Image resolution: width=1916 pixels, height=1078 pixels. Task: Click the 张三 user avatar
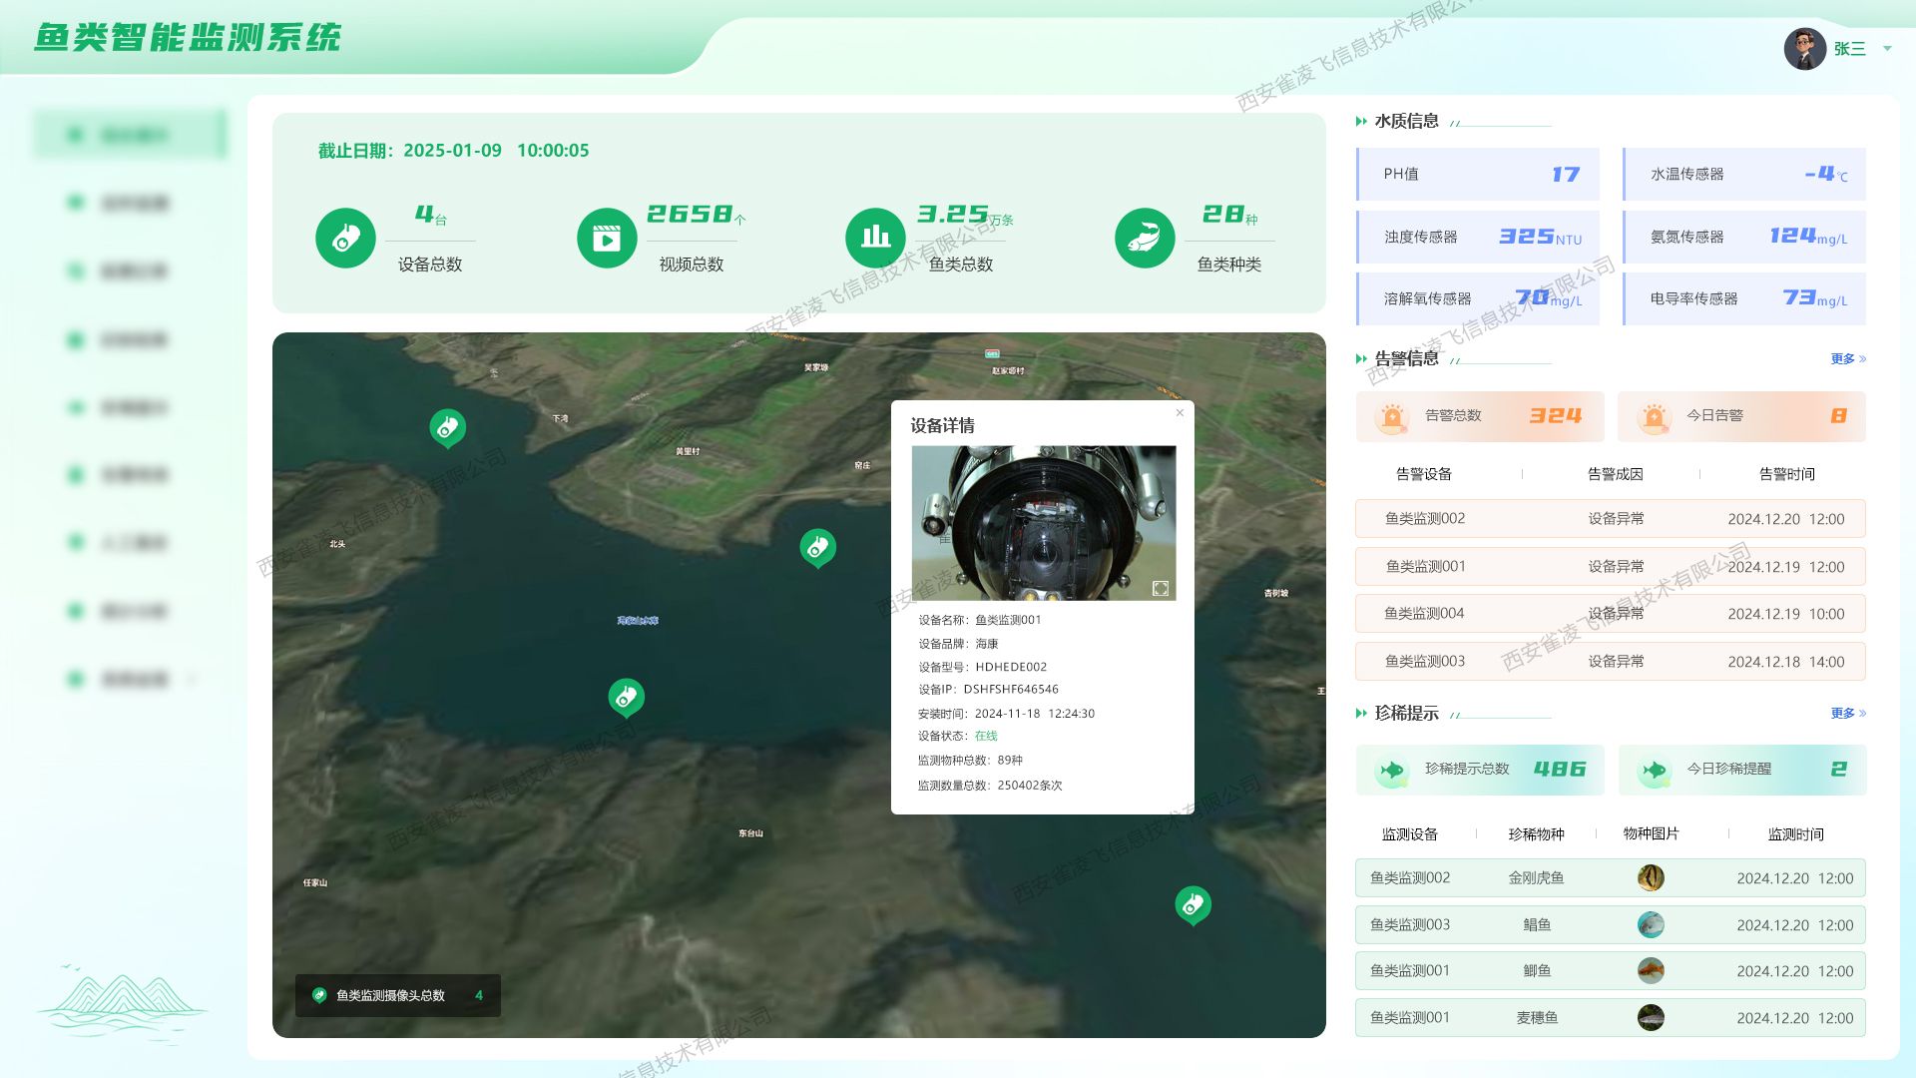(1804, 47)
